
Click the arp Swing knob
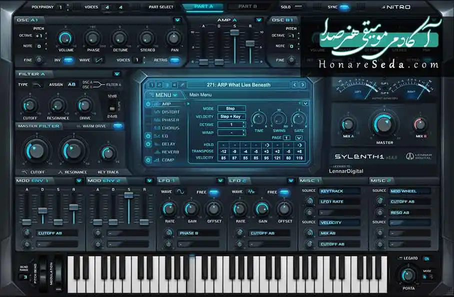tap(278, 118)
